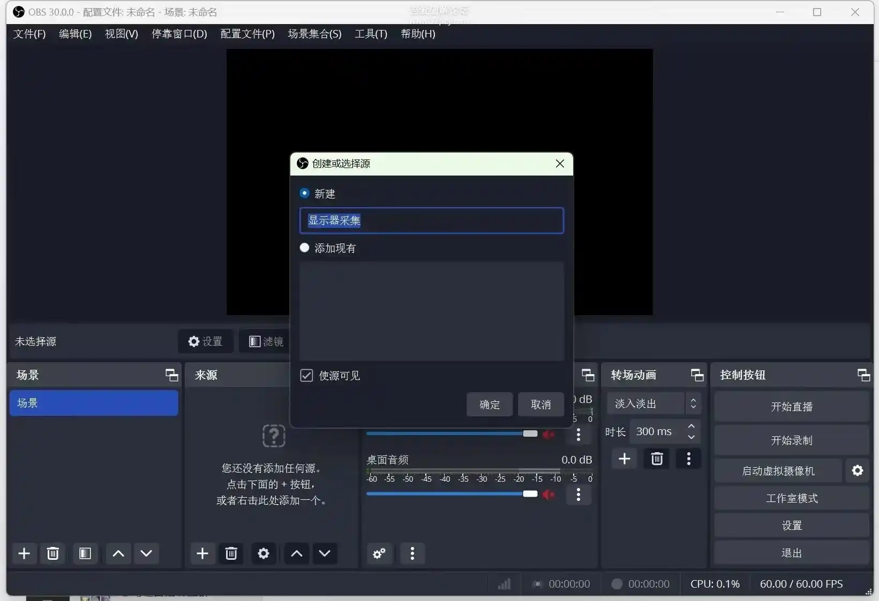
Task: Move scene up with the up arrow icon
Action: [118, 553]
